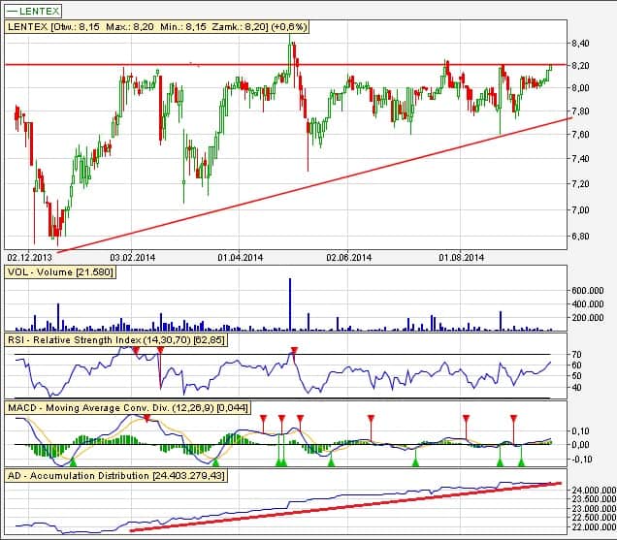Select the rightmost red overbought marker in RSI panel
Viewport: 617px width, 540px height.
coord(294,350)
